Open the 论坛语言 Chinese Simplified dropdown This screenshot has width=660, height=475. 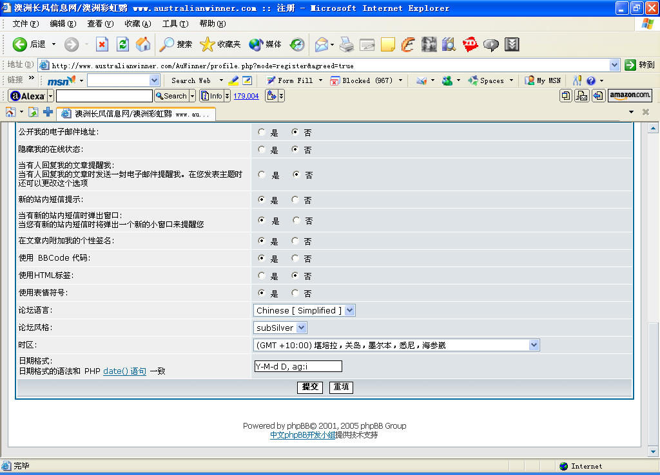304,310
